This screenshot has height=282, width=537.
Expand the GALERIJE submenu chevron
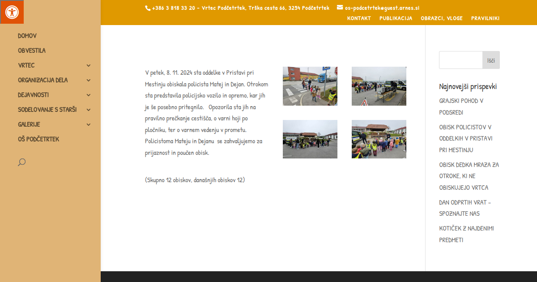click(x=88, y=124)
